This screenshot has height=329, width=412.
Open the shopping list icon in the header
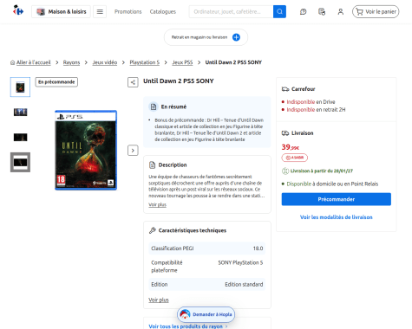pos(322,12)
